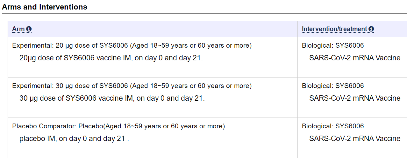Click Biological: SYS6006 in the 20 µg row
This screenshot has width=407, height=162.
[x=333, y=45]
